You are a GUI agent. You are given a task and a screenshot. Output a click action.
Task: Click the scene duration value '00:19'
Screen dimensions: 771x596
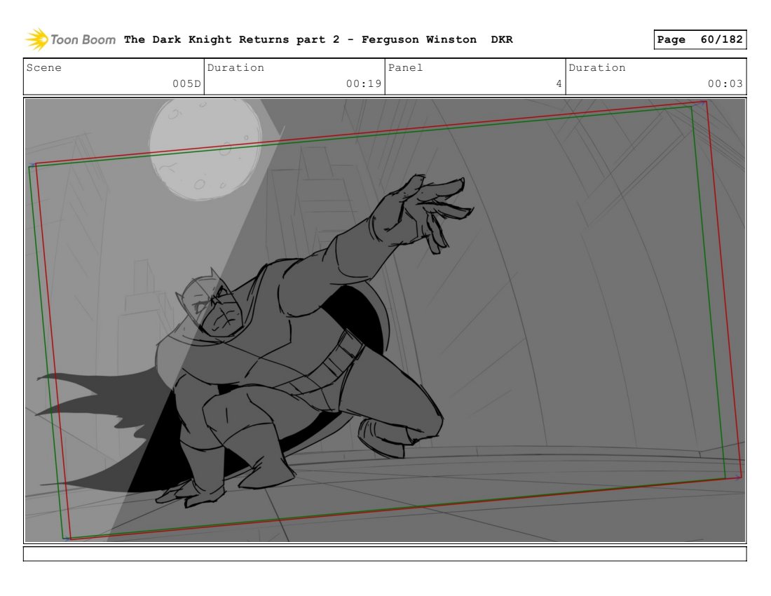click(x=363, y=83)
